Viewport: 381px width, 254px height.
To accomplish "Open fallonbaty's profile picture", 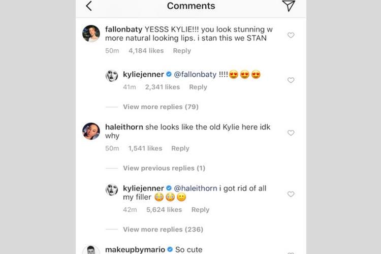I will [91, 33].
